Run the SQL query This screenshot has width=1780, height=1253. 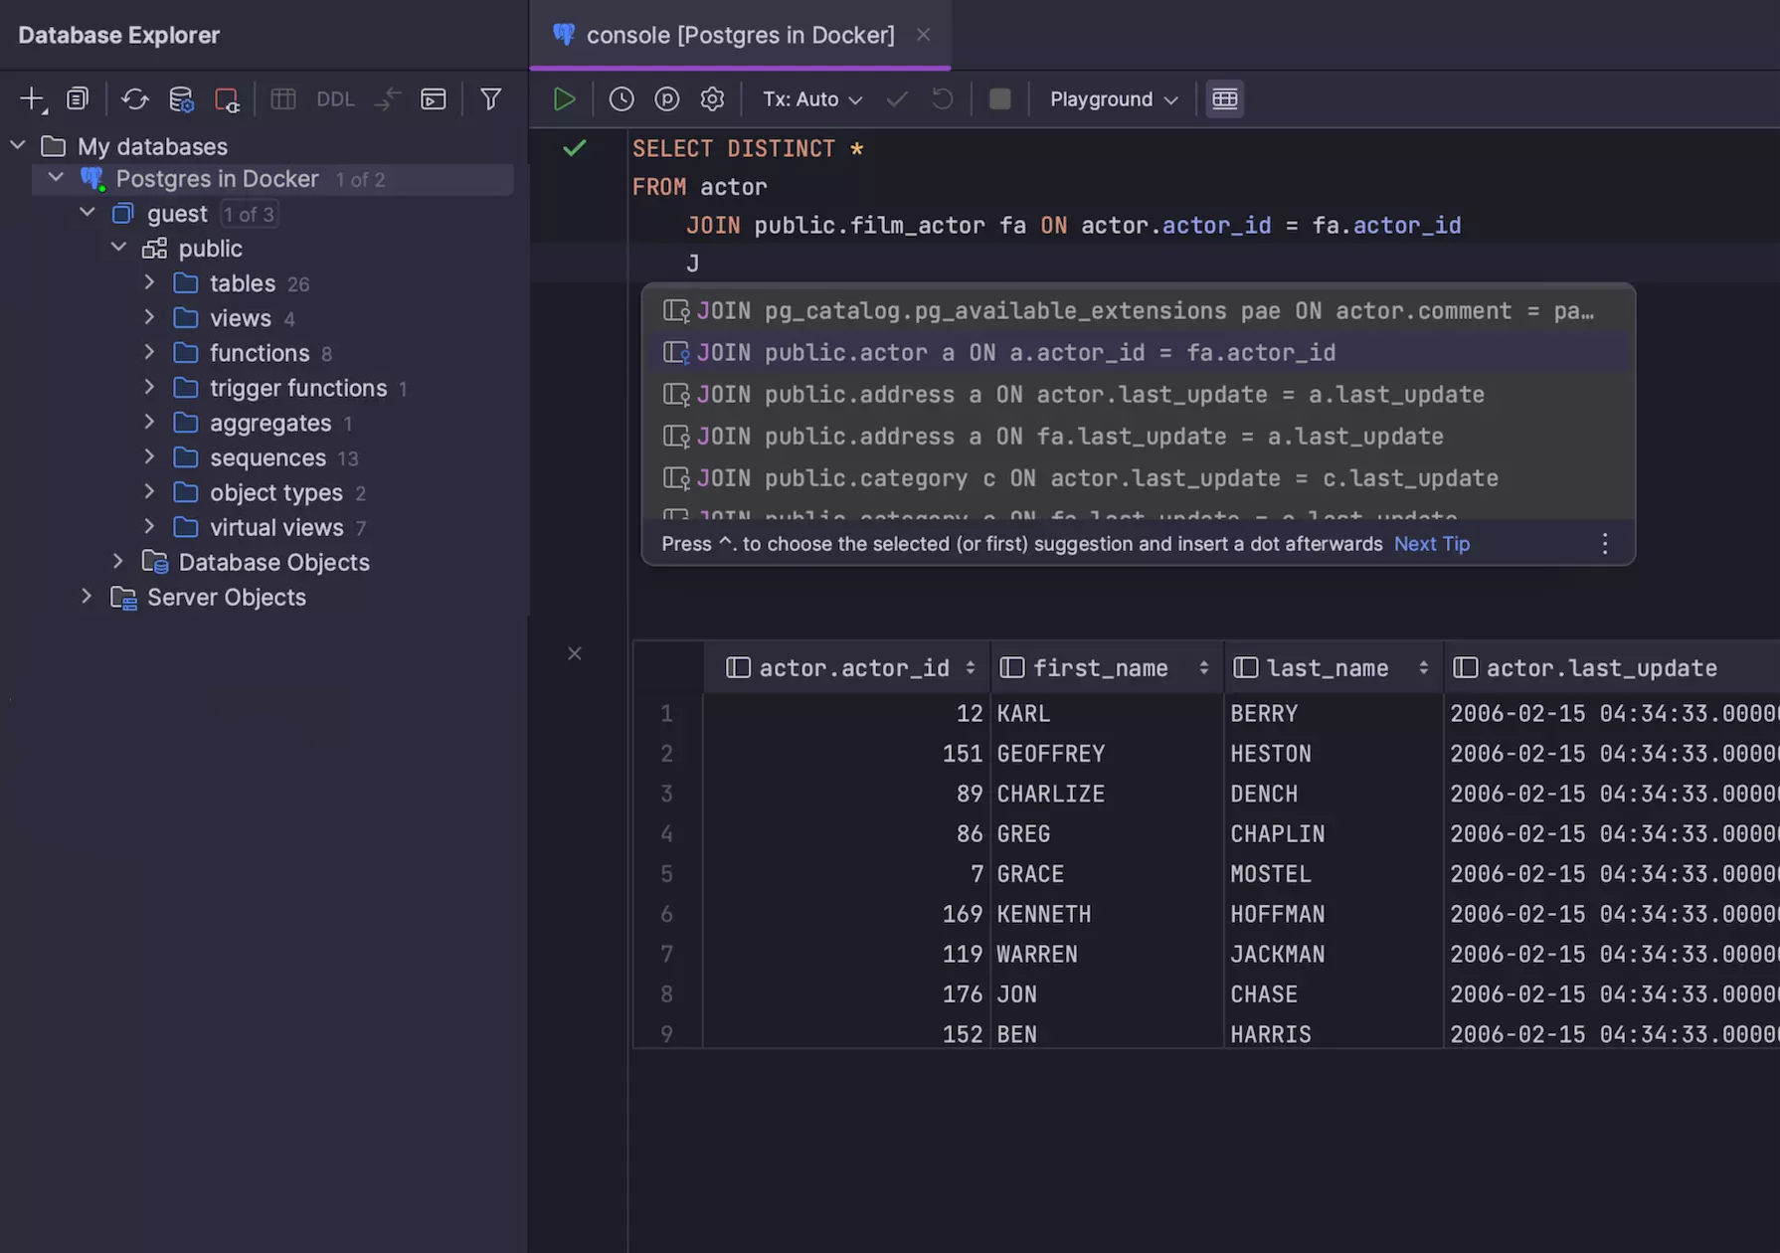coord(563,98)
